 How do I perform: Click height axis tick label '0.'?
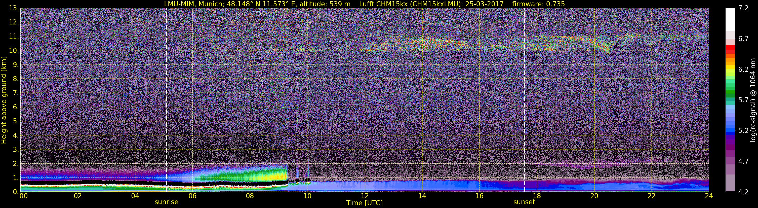click(16, 192)
